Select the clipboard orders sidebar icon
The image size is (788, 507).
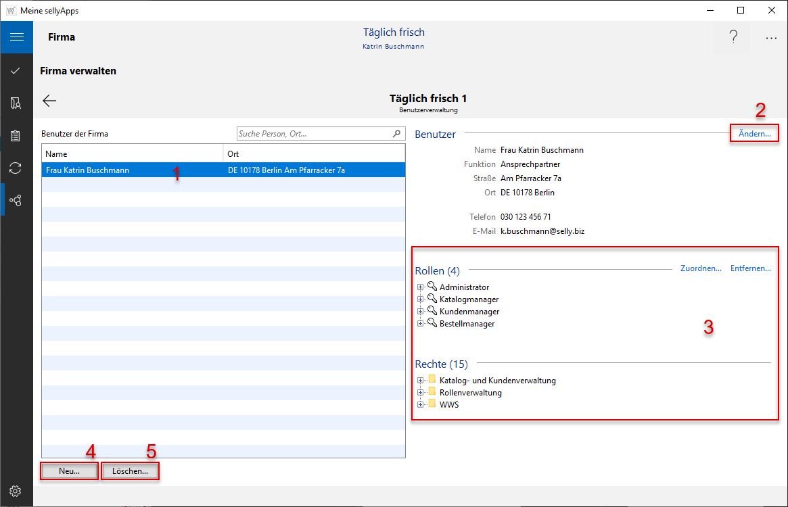[16, 135]
